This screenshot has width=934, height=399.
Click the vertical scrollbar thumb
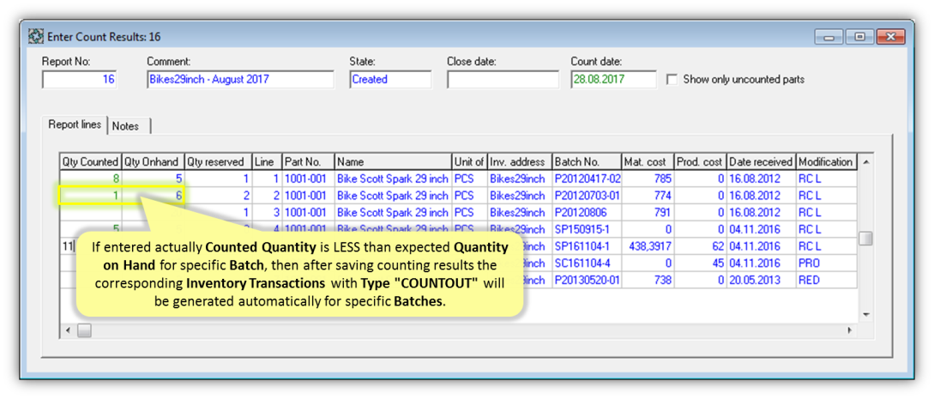pyautogui.click(x=866, y=239)
